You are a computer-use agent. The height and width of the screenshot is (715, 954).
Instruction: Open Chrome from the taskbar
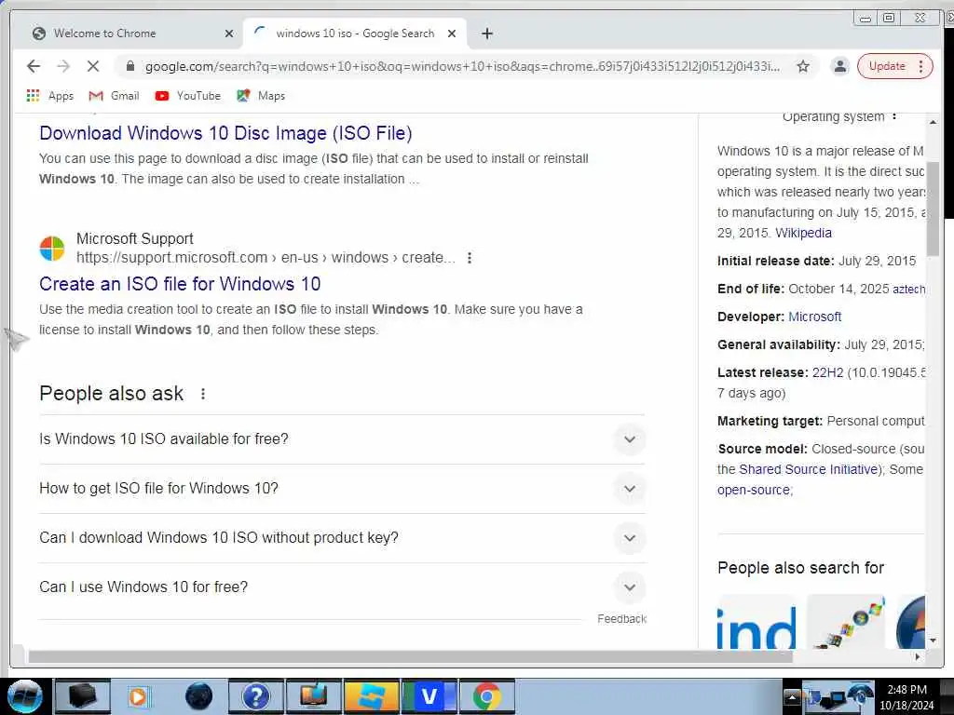tap(486, 696)
